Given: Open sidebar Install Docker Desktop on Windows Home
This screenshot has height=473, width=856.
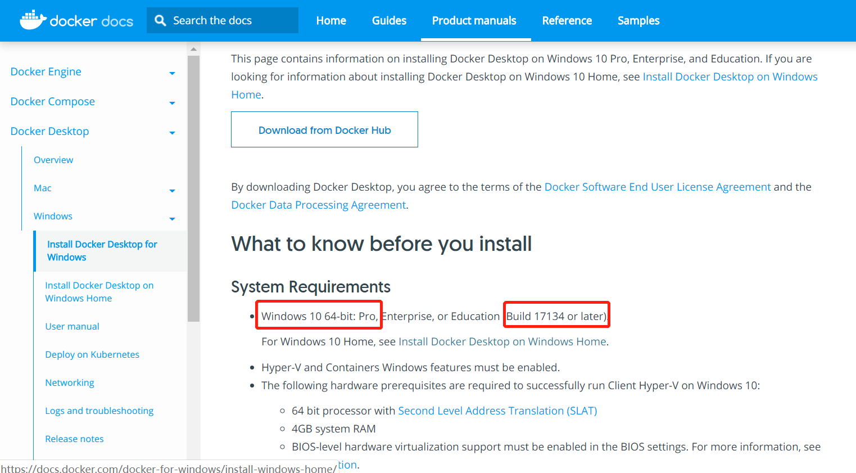Looking at the screenshot, I should pos(99,292).
